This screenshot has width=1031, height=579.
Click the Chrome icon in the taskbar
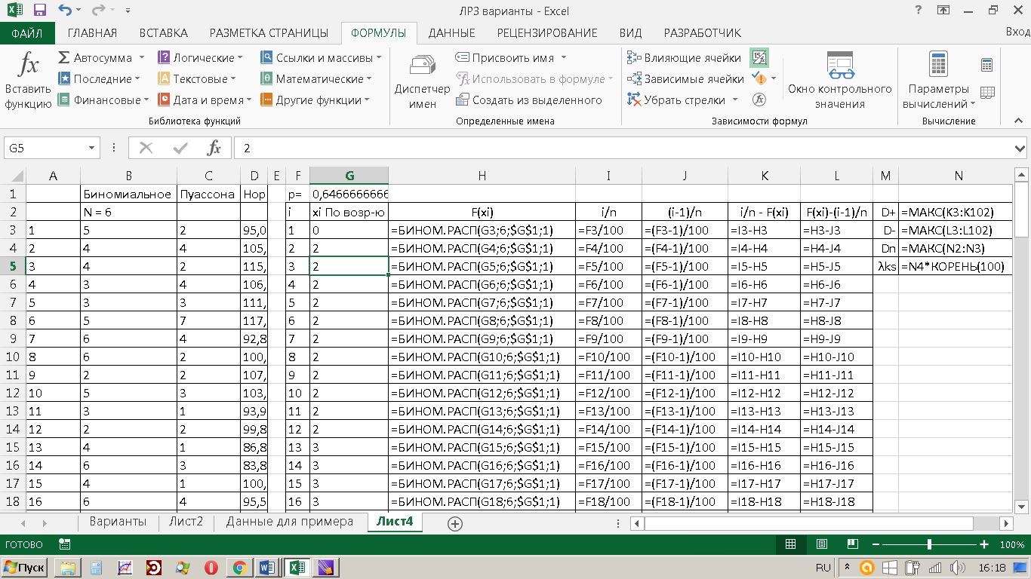pyautogui.click(x=239, y=568)
